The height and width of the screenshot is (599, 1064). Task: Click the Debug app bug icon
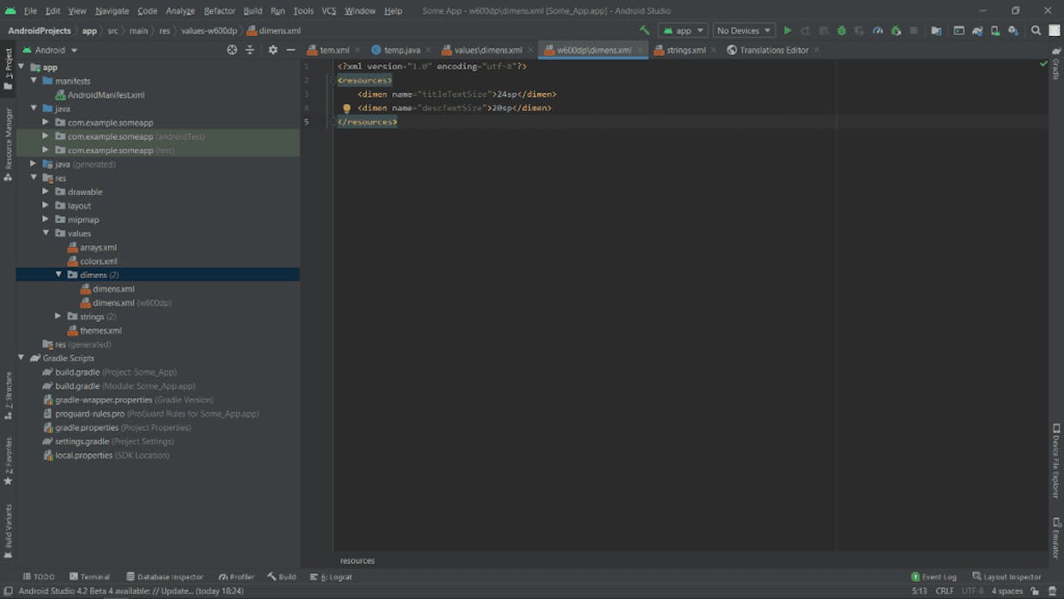[841, 30]
